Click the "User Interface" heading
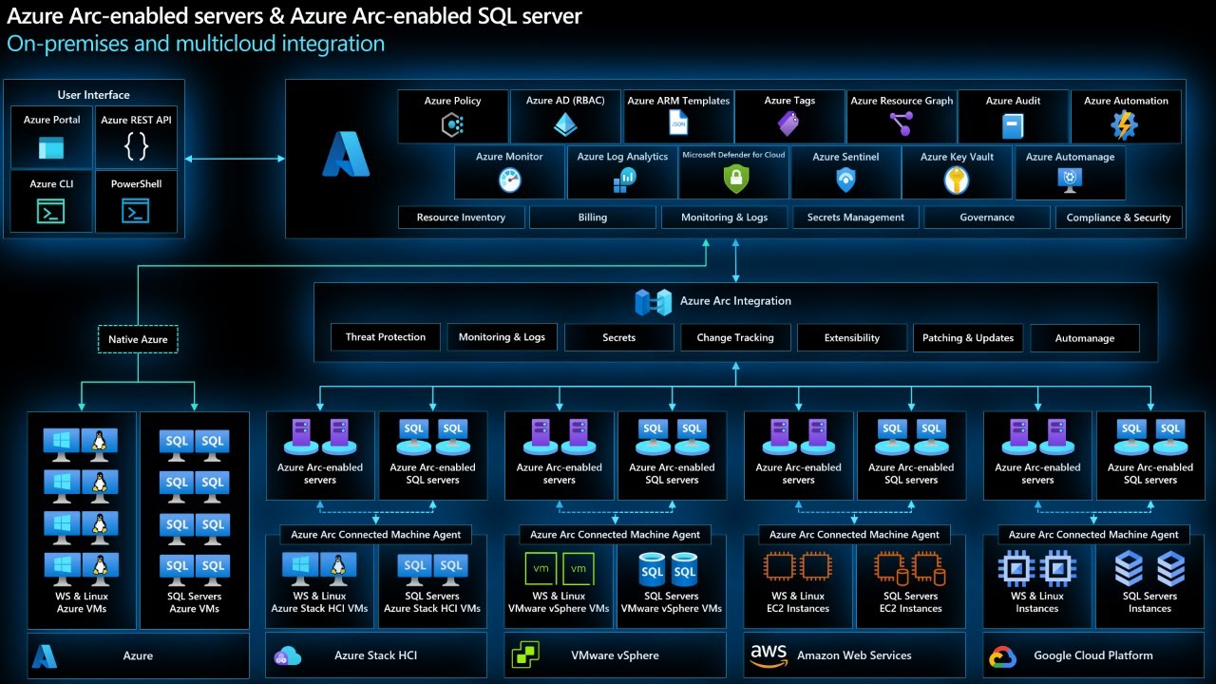This screenshot has width=1216, height=684. pyautogui.click(x=93, y=95)
